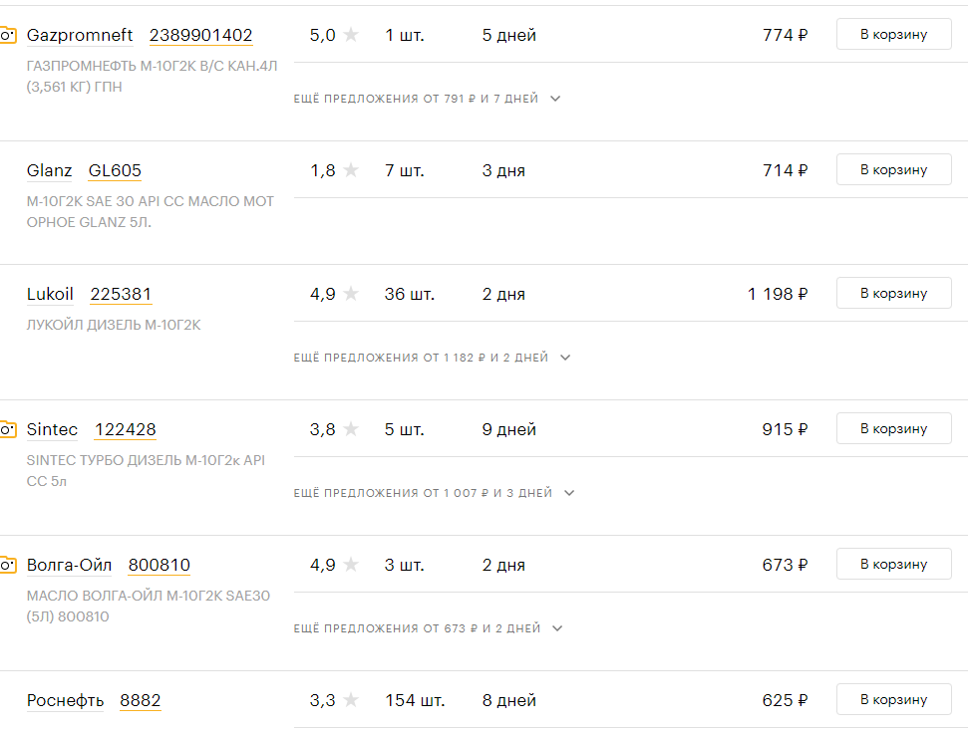Open part number GL605 link
Viewport: 968px width, 734px height.
[x=115, y=170]
